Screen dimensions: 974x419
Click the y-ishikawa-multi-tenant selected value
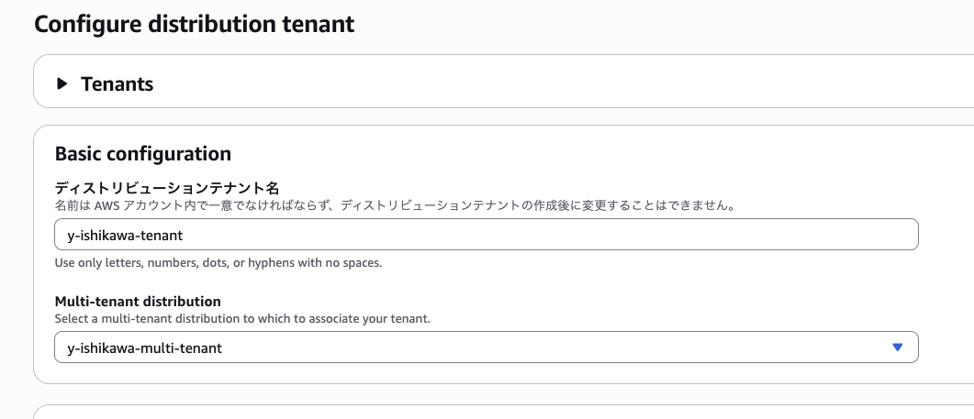[x=145, y=348]
